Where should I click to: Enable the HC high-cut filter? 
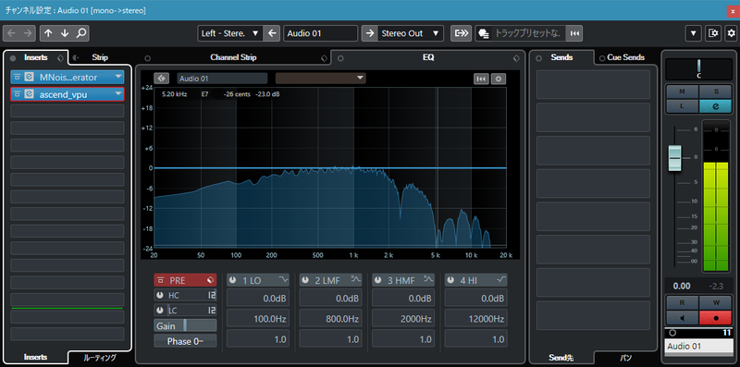pos(160,295)
